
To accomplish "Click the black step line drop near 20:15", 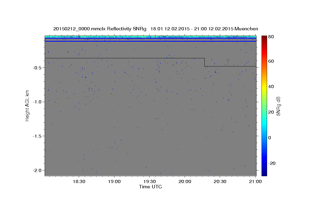I will [x=204, y=62].
